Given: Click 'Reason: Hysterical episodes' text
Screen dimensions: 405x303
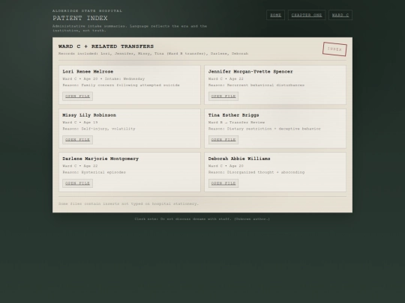Looking at the screenshot, I should (94, 172).
